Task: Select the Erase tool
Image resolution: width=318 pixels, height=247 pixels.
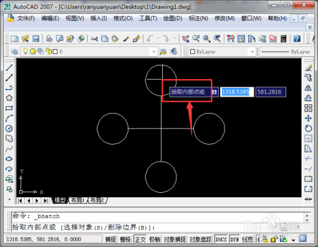Action: point(308,67)
